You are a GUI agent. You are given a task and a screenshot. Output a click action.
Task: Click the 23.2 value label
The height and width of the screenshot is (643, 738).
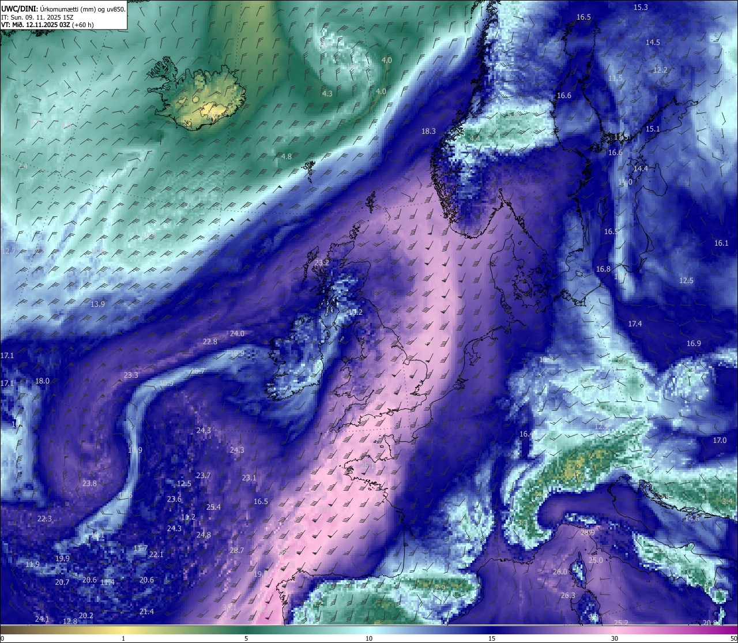[322, 263]
